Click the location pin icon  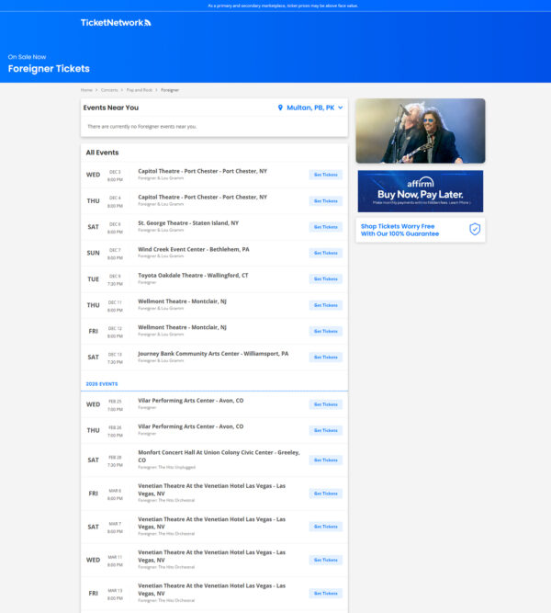(280, 108)
